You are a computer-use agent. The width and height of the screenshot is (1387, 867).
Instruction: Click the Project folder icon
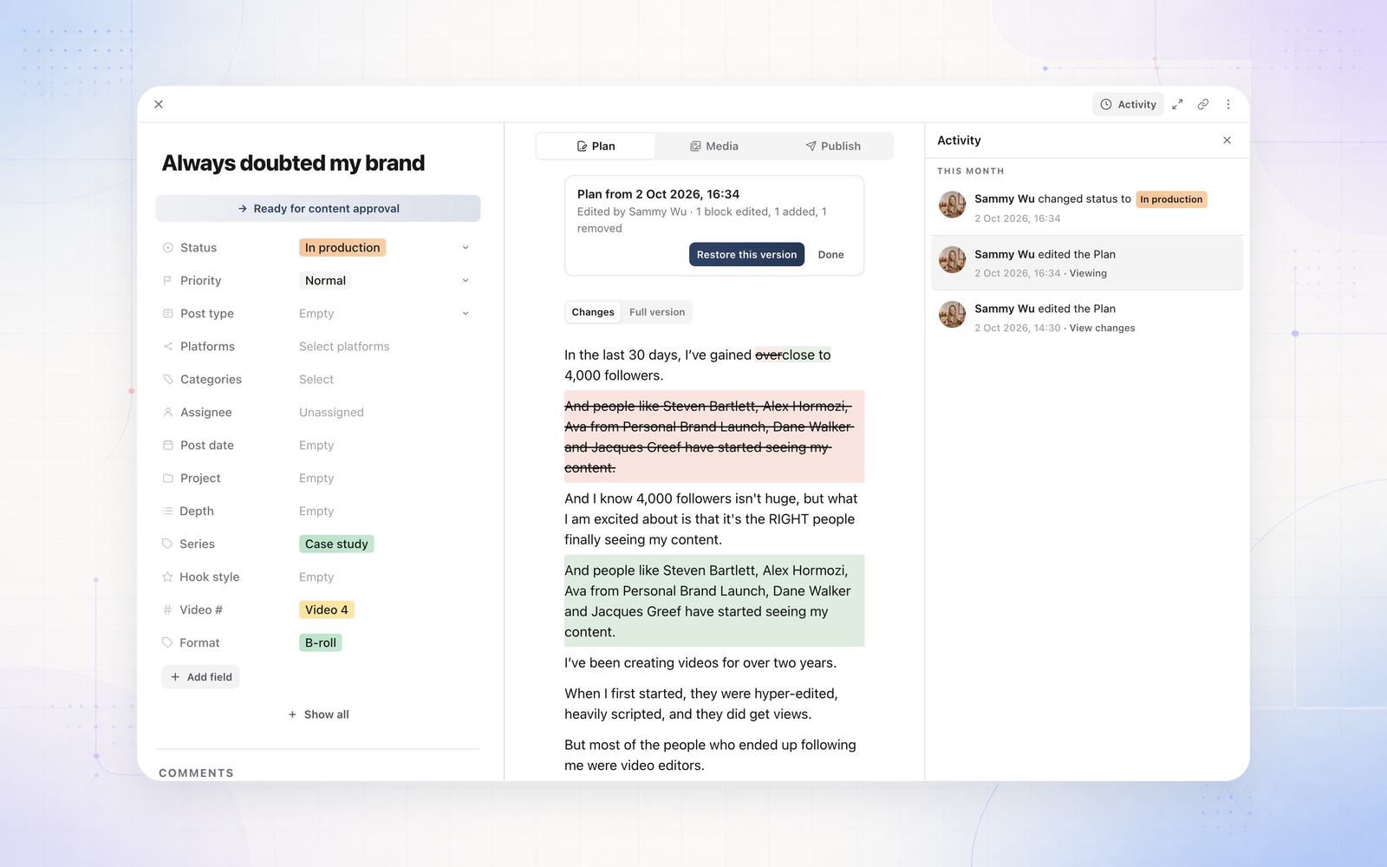tap(168, 479)
